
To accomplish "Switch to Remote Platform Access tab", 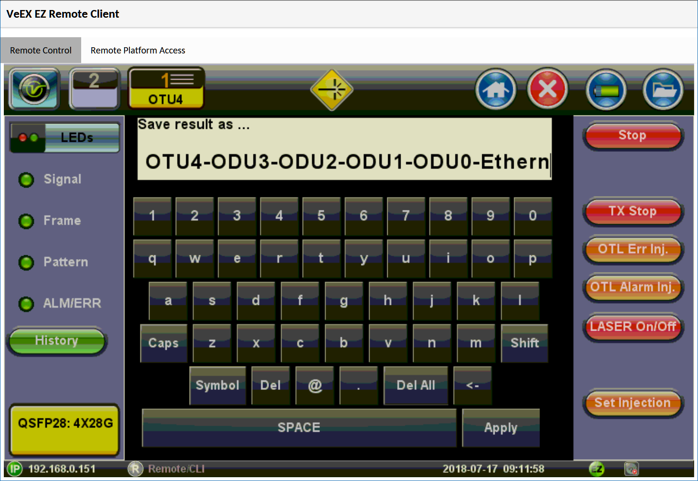I will click(x=137, y=51).
